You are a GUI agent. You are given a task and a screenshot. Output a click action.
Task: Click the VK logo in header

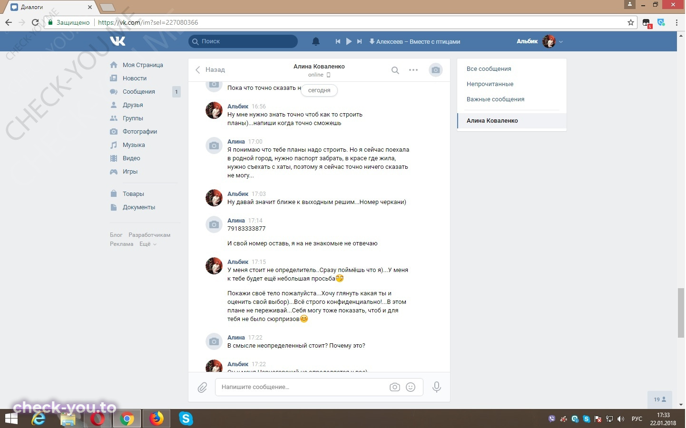(x=118, y=41)
